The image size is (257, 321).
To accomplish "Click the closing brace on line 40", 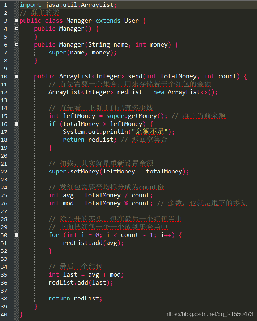I will click(x=21, y=315).
